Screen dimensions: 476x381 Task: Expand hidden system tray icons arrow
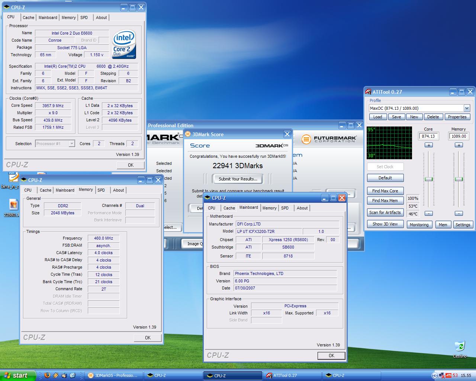coord(434,375)
